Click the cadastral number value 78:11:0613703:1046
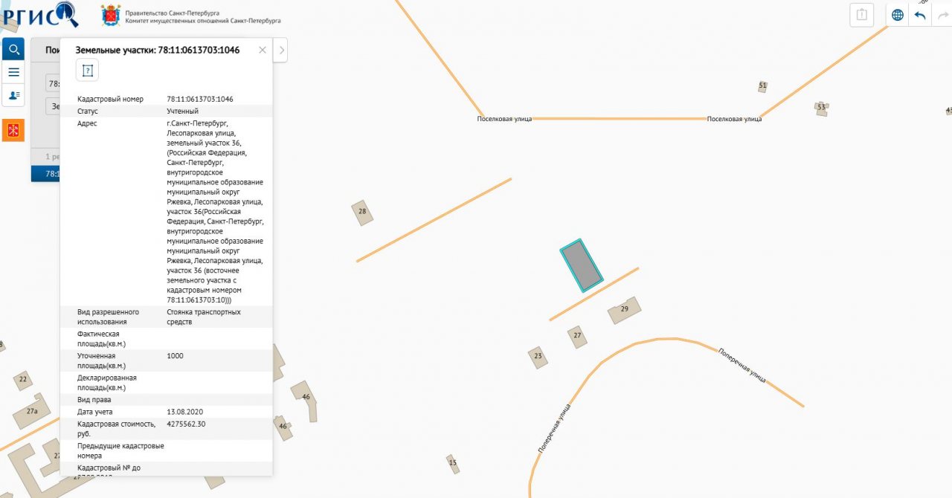The width and height of the screenshot is (952, 498). (x=200, y=99)
